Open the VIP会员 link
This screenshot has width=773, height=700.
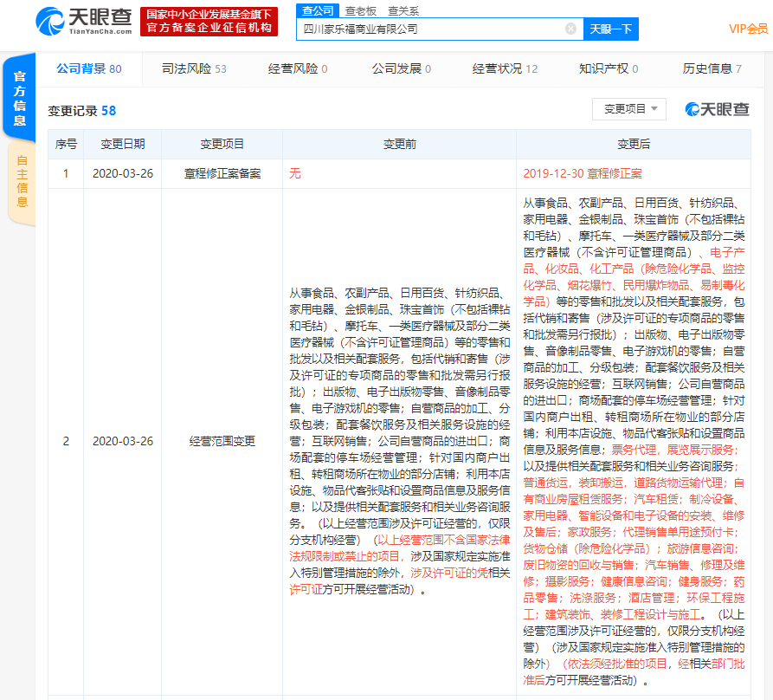748,29
